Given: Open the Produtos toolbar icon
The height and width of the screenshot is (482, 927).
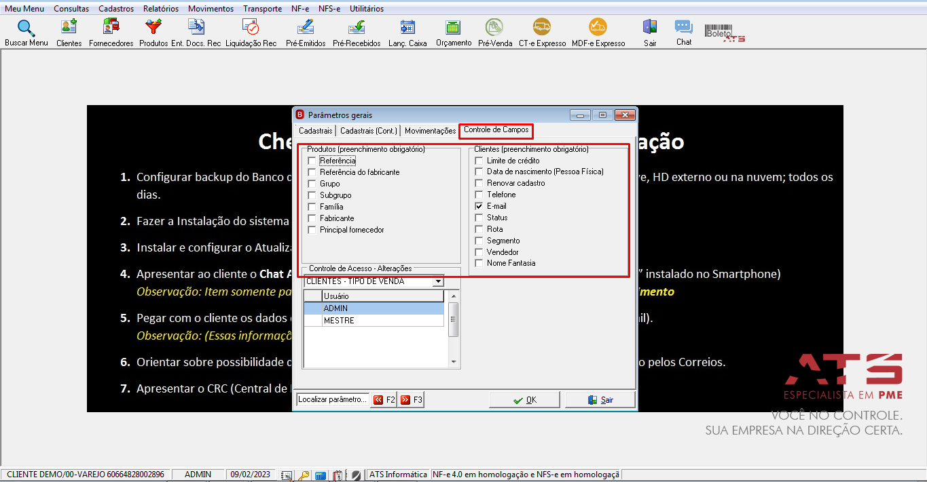Looking at the screenshot, I should tap(153, 28).
